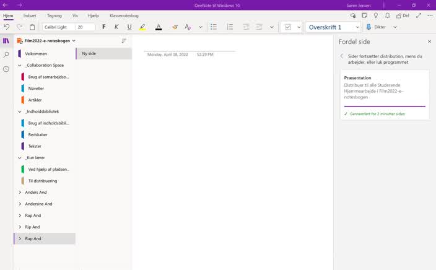Go back in Fordel side panel
This screenshot has height=270, width=436.
tap(342, 56)
